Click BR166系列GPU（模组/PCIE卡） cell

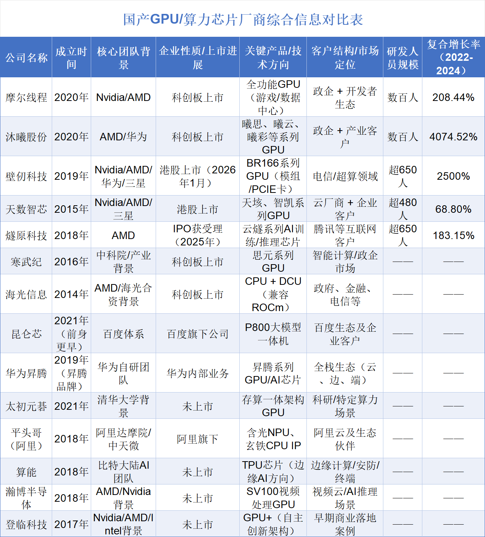click(273, 176)
